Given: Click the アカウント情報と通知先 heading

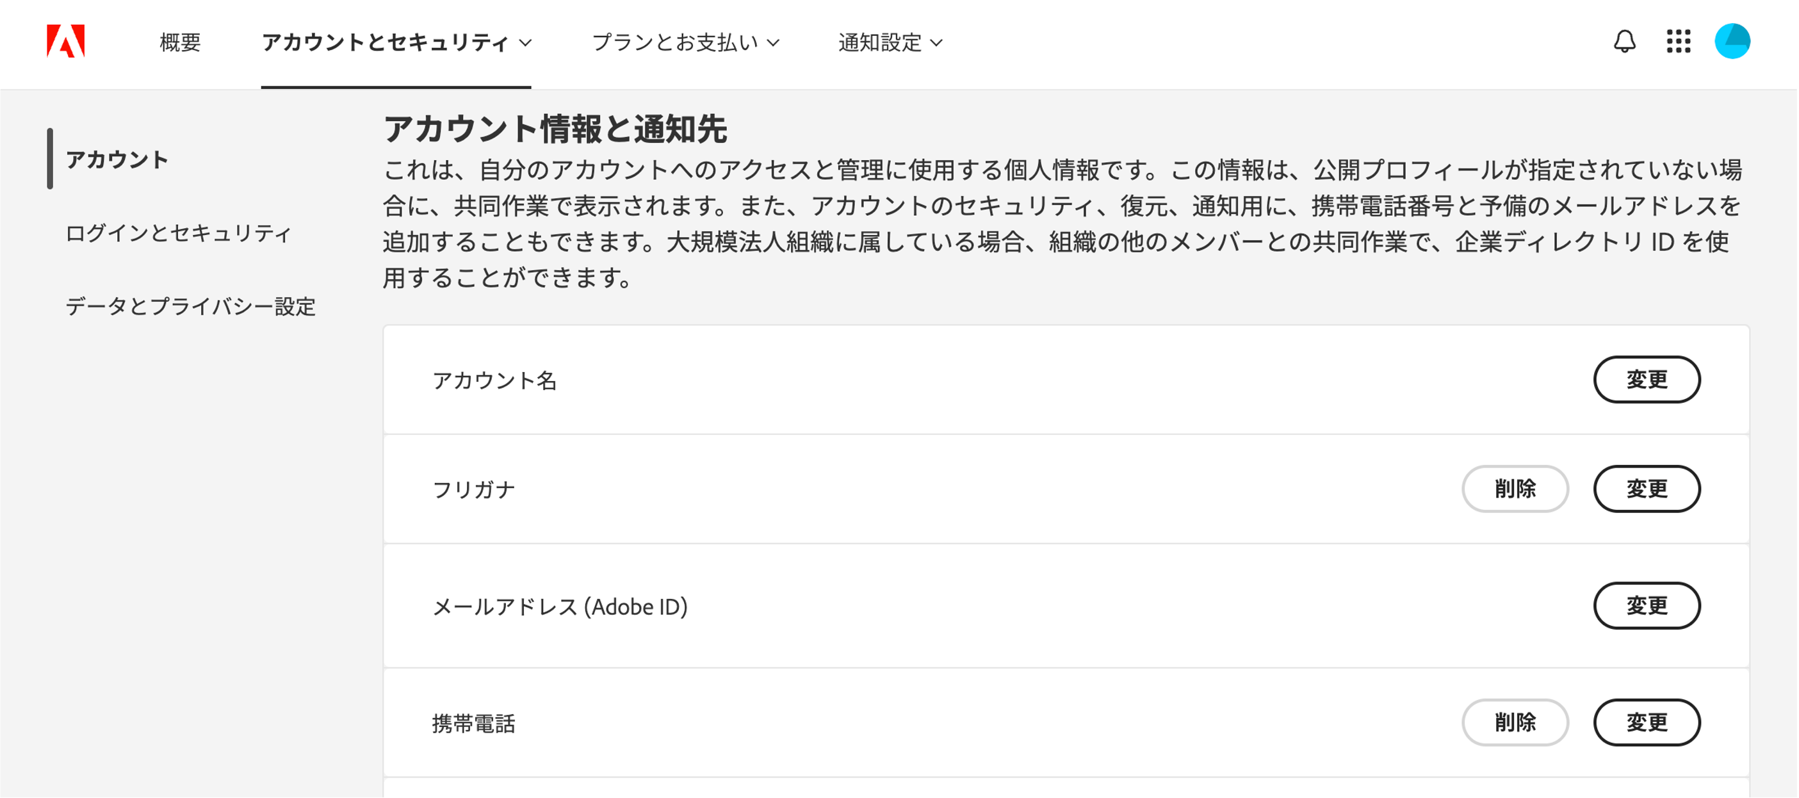Looking at the screenshot, I should [x=555, y=129].
